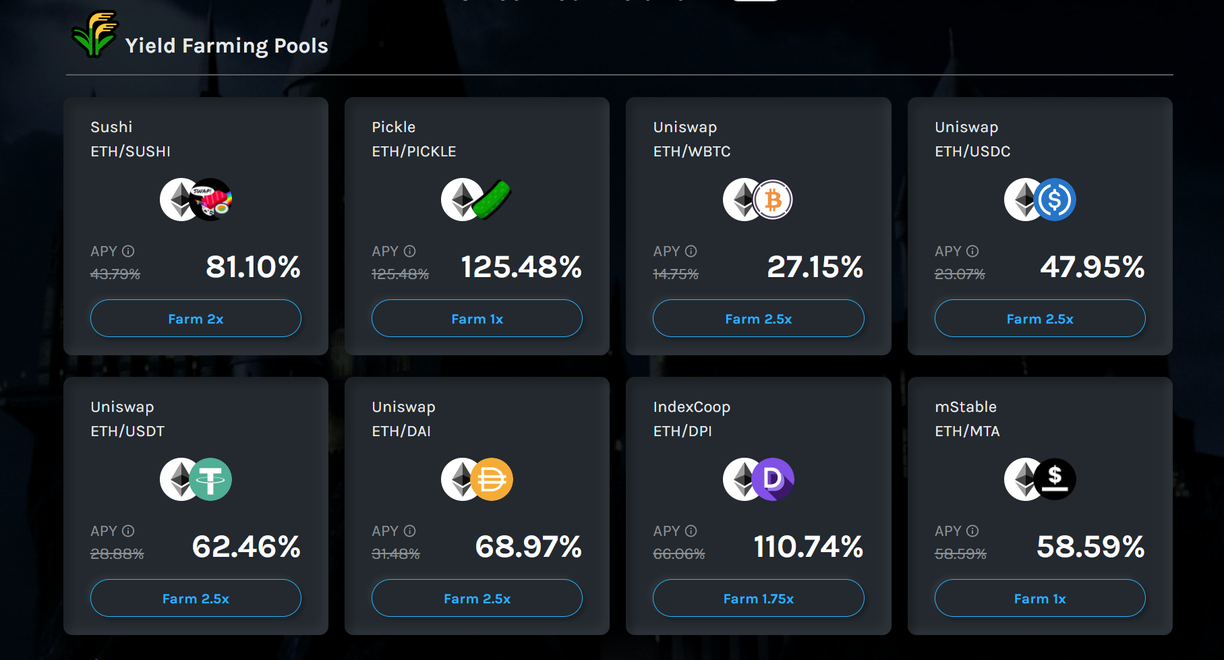Click Farm 2.5x button for ETH/WBTC

point(759,318)
